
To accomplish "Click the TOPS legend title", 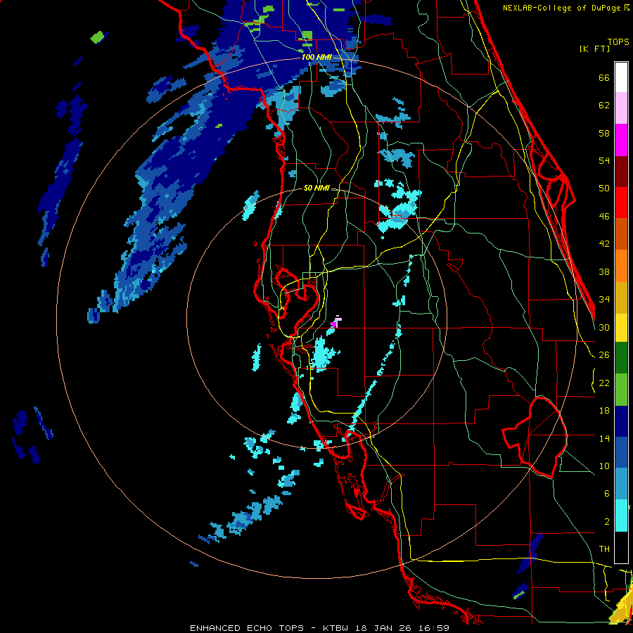I will pyautogui.click(x=618, y=41).
